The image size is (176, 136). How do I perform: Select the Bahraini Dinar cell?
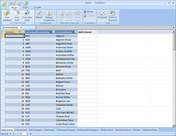coord(66,66)
